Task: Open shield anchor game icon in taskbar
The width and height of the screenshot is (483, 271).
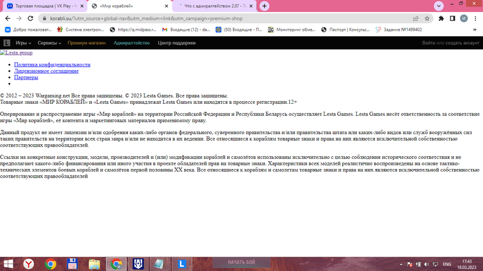Action: pyautogui.click(x=138, y=264)
